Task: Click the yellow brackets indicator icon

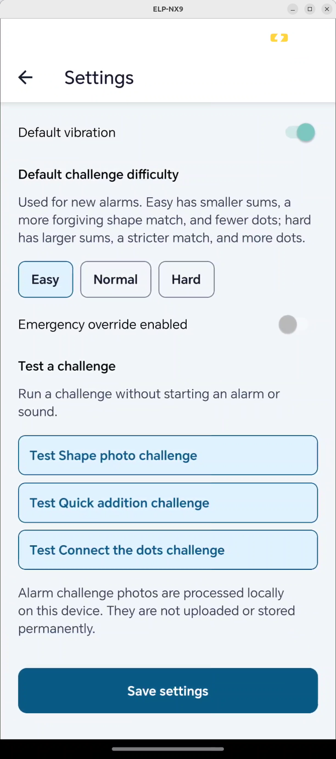Action: tap(279, 38)
